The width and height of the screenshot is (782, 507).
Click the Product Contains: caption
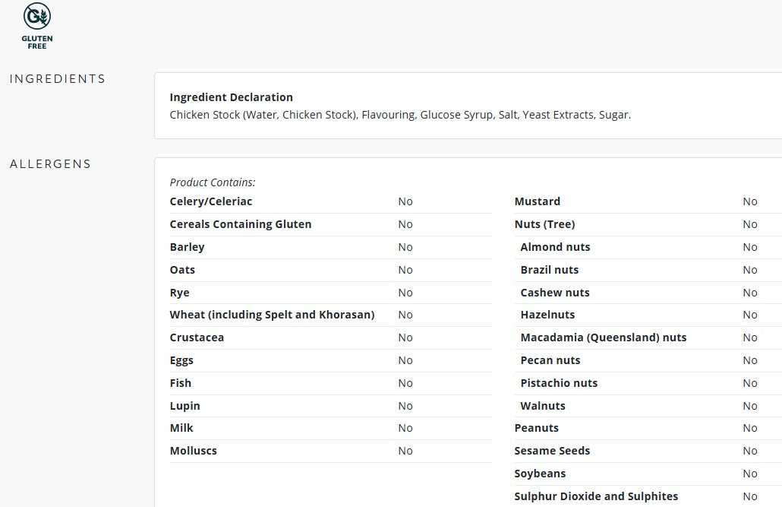[213, 182]
